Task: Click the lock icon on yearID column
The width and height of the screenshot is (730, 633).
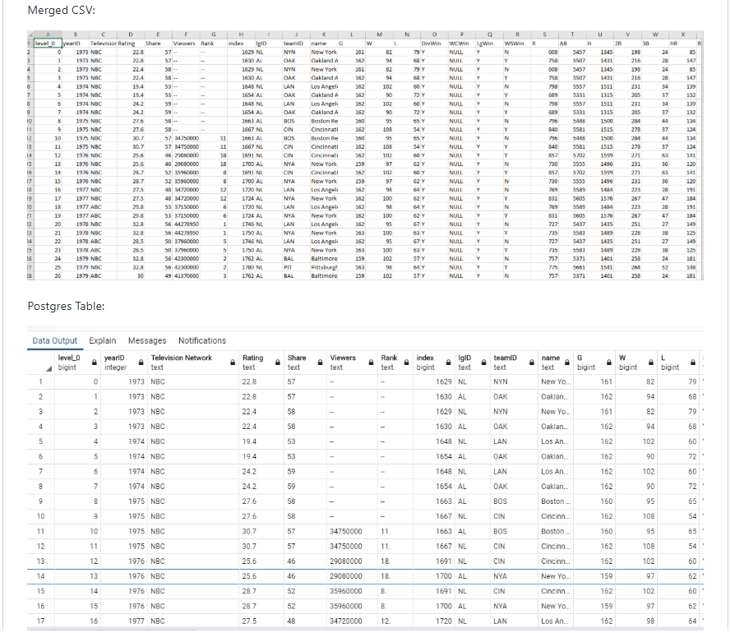Action: pyautogui.click(x=141, y=363)
